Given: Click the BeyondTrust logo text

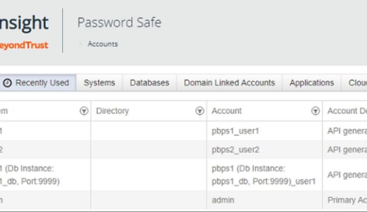Looking at the screenshot, I should coord(24,45).
